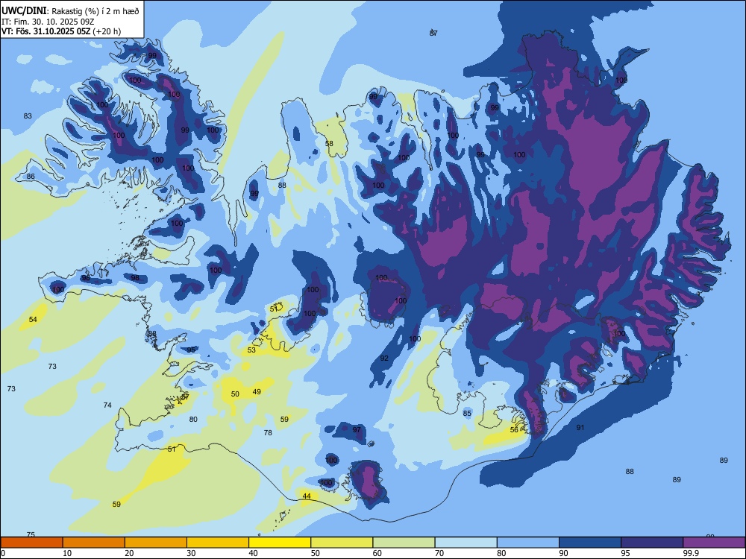Click the legend tick label '99.9'
Viewport: 746px width, 559px height.
pyautogui.click(x=691, y=553)
